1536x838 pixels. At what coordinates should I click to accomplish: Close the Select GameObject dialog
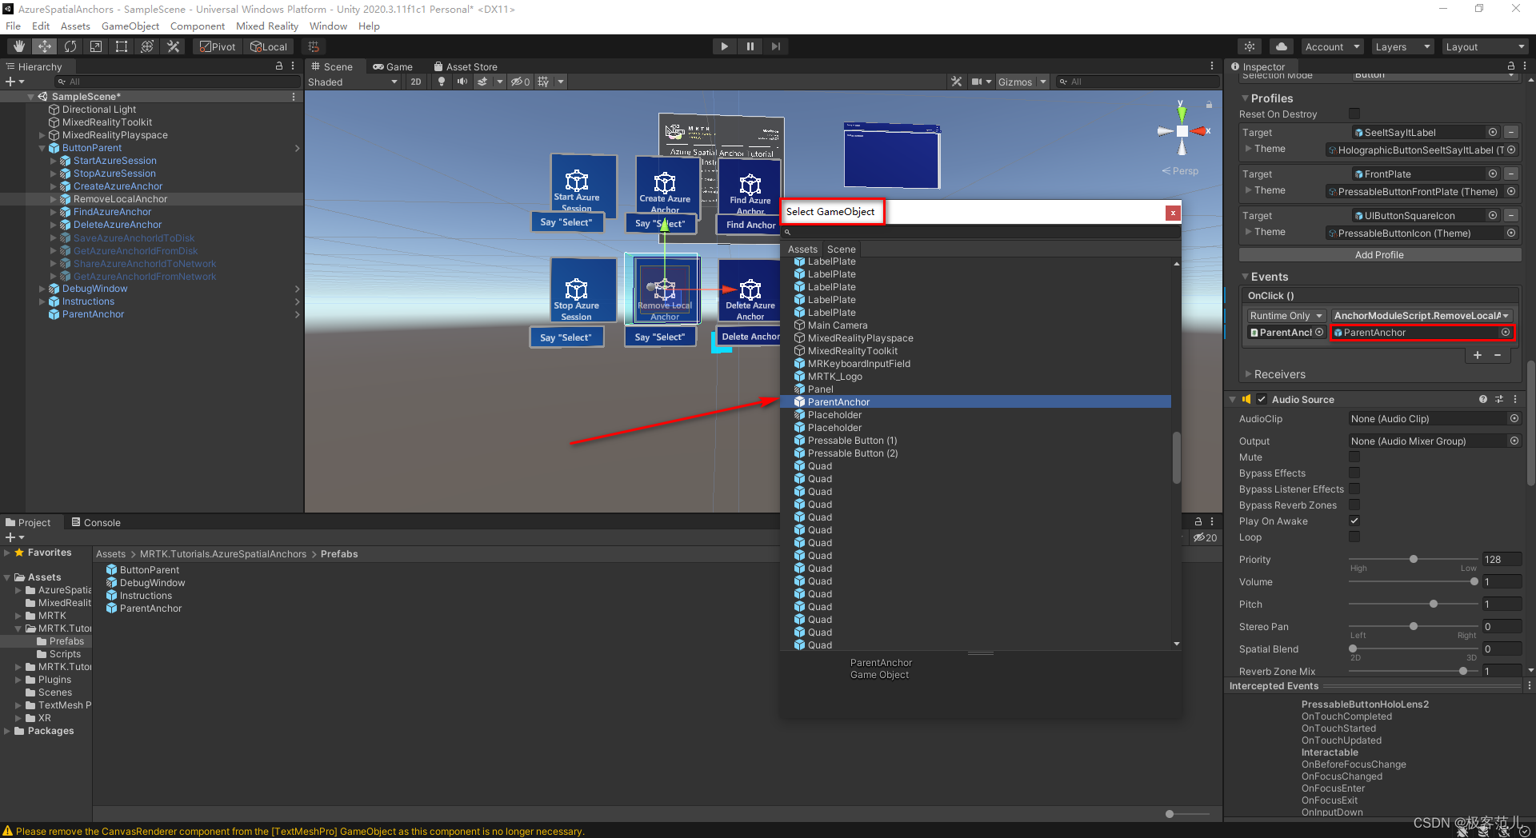point(1172,212)
